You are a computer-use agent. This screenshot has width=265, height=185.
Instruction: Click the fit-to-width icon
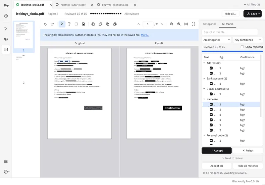tap(186, 24)
